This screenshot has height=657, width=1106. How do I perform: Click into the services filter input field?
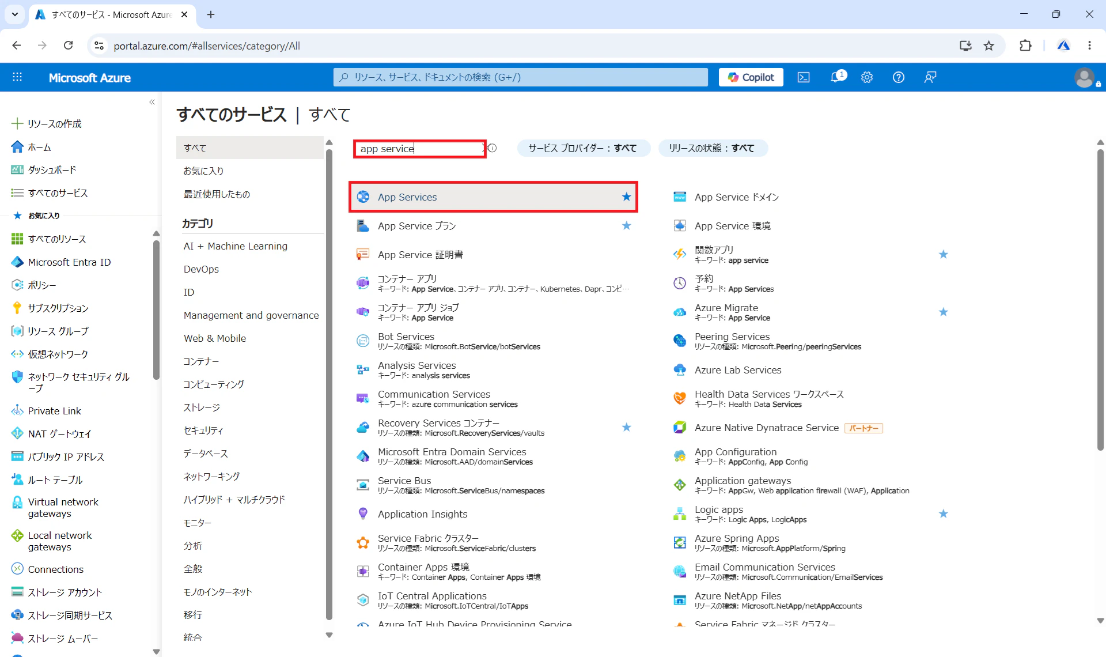[419, 149]
